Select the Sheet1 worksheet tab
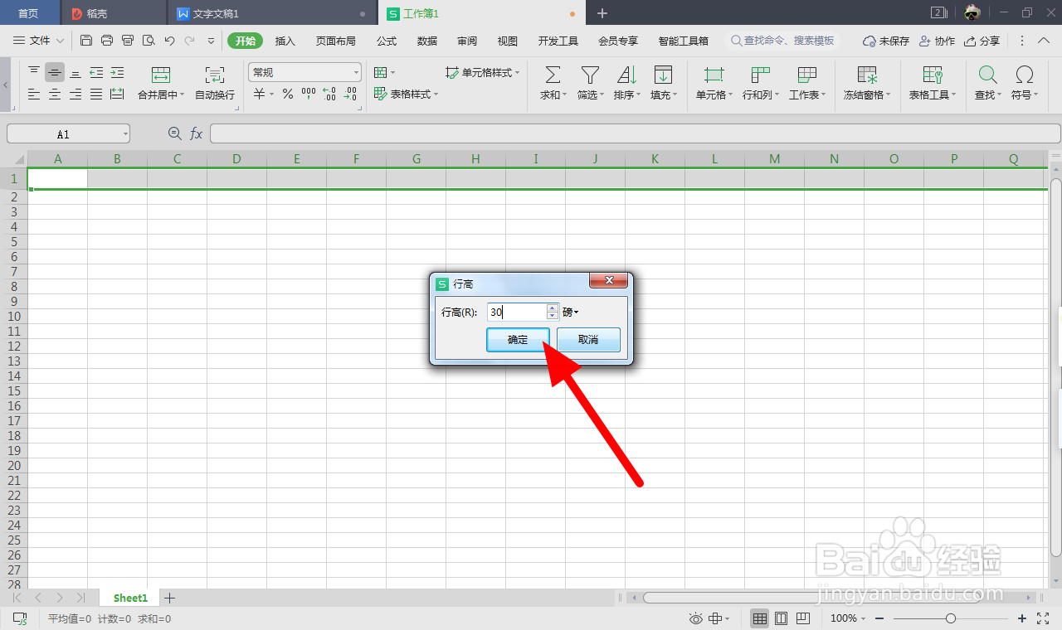1062x630 pixels. click(x=130, y=598)
